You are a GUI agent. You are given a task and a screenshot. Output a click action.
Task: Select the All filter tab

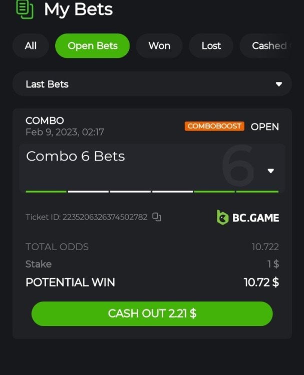31,45
